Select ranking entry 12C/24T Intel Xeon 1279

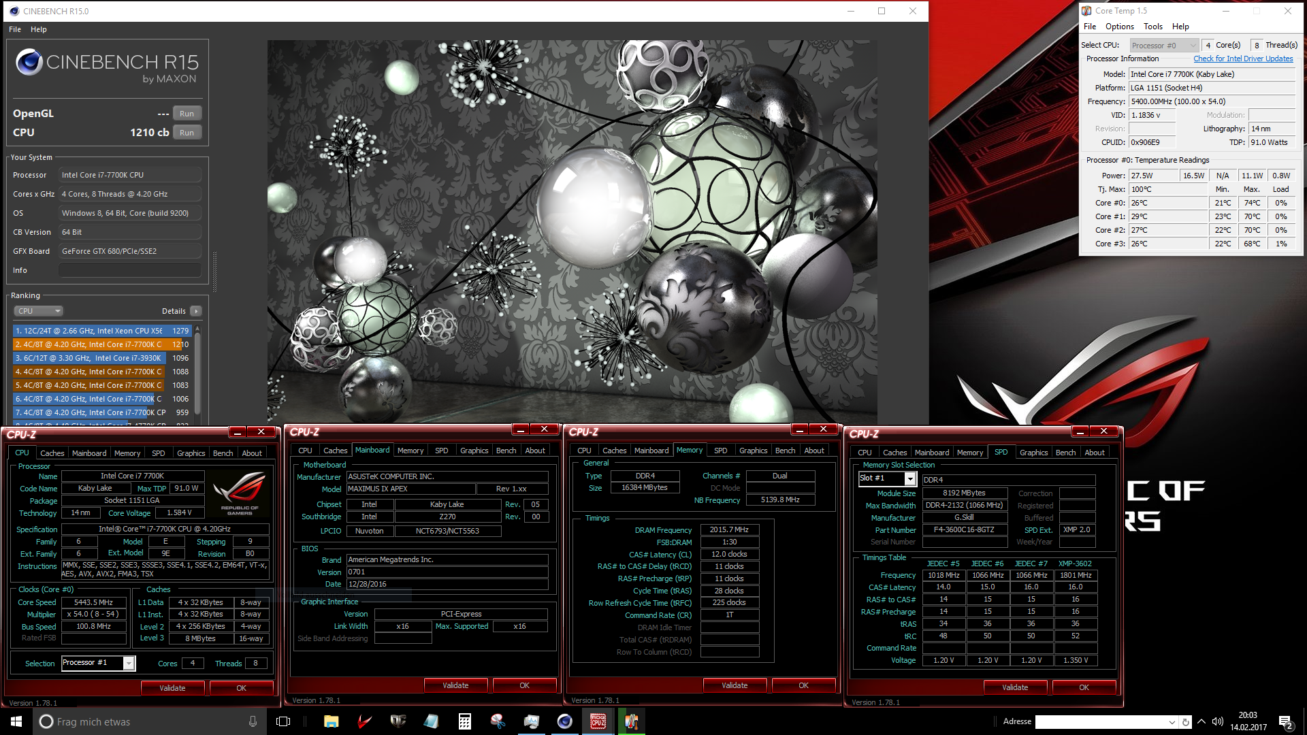(x=102, y=331)
